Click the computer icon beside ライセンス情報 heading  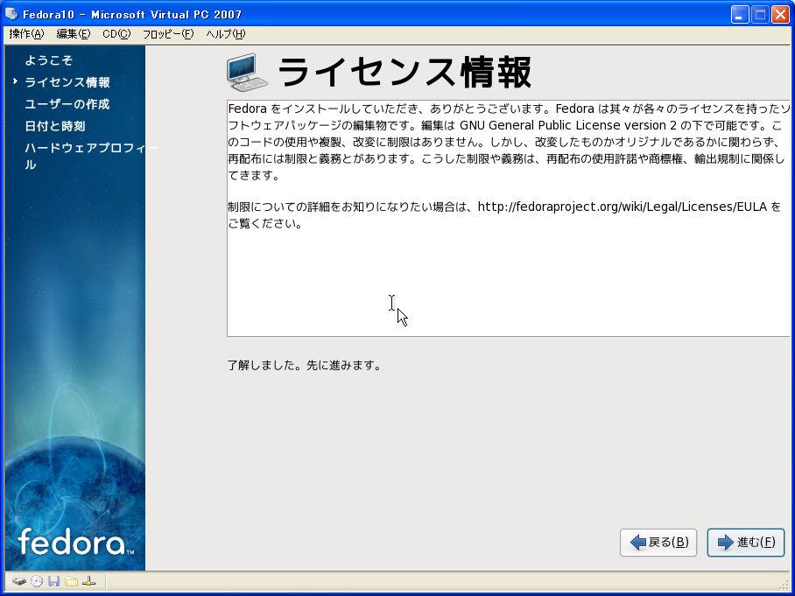coord(247,72)
